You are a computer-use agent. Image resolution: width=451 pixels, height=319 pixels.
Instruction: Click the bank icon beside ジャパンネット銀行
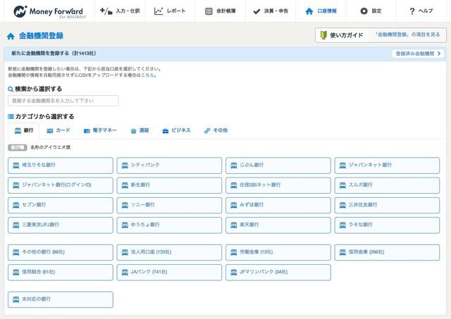[x=342, y=165]
